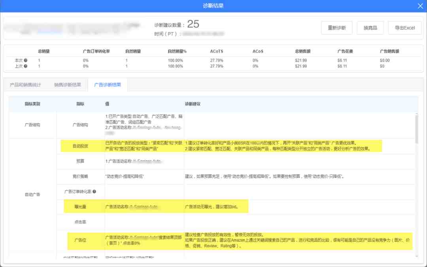
Task: Click the 广告花费 summary column header
Action: point(345,51)
